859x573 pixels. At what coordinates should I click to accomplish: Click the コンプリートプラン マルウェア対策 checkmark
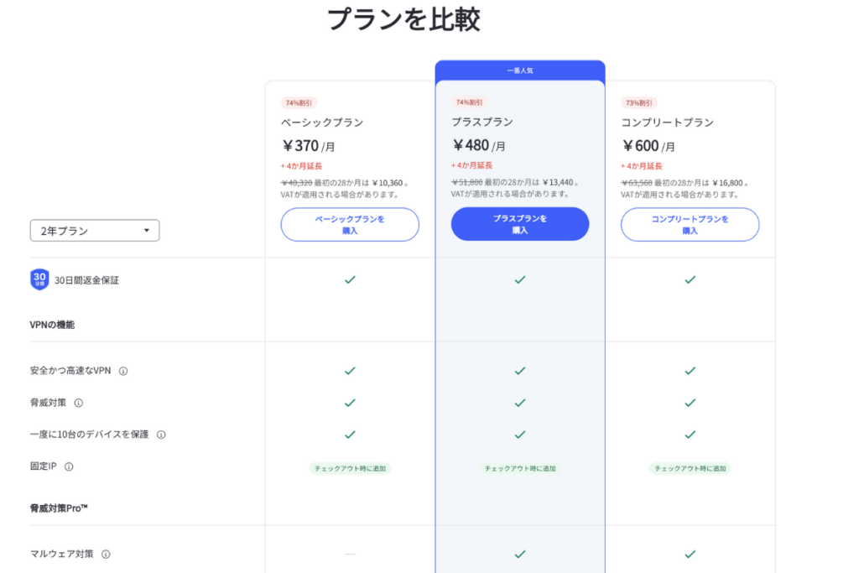click(x=690, y=554)
